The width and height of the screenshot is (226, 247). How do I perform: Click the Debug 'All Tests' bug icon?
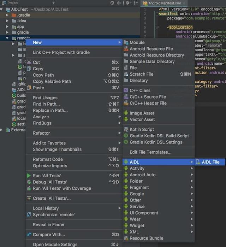click(x=29, y=182)
